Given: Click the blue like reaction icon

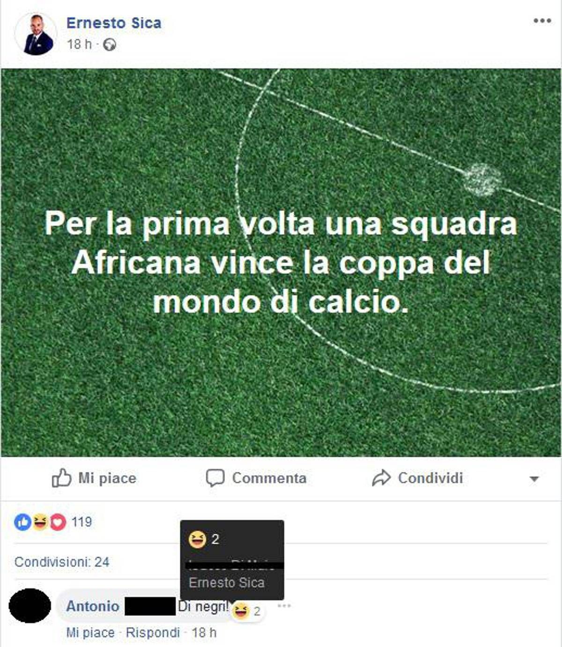Looking at the screenshot, I should point(22,522).
